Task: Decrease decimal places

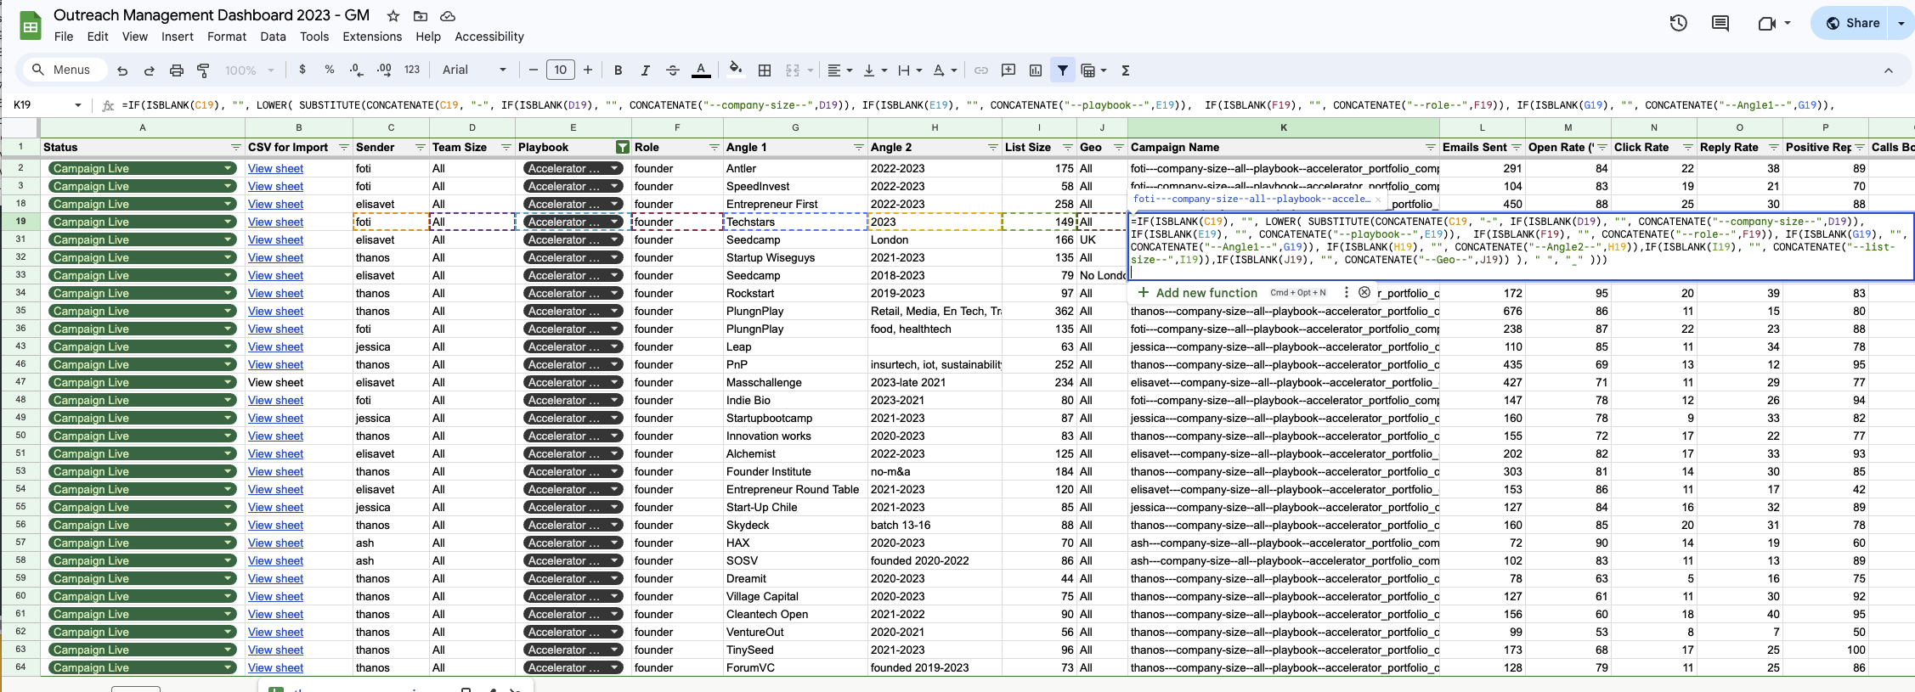Action: [357, 70]
